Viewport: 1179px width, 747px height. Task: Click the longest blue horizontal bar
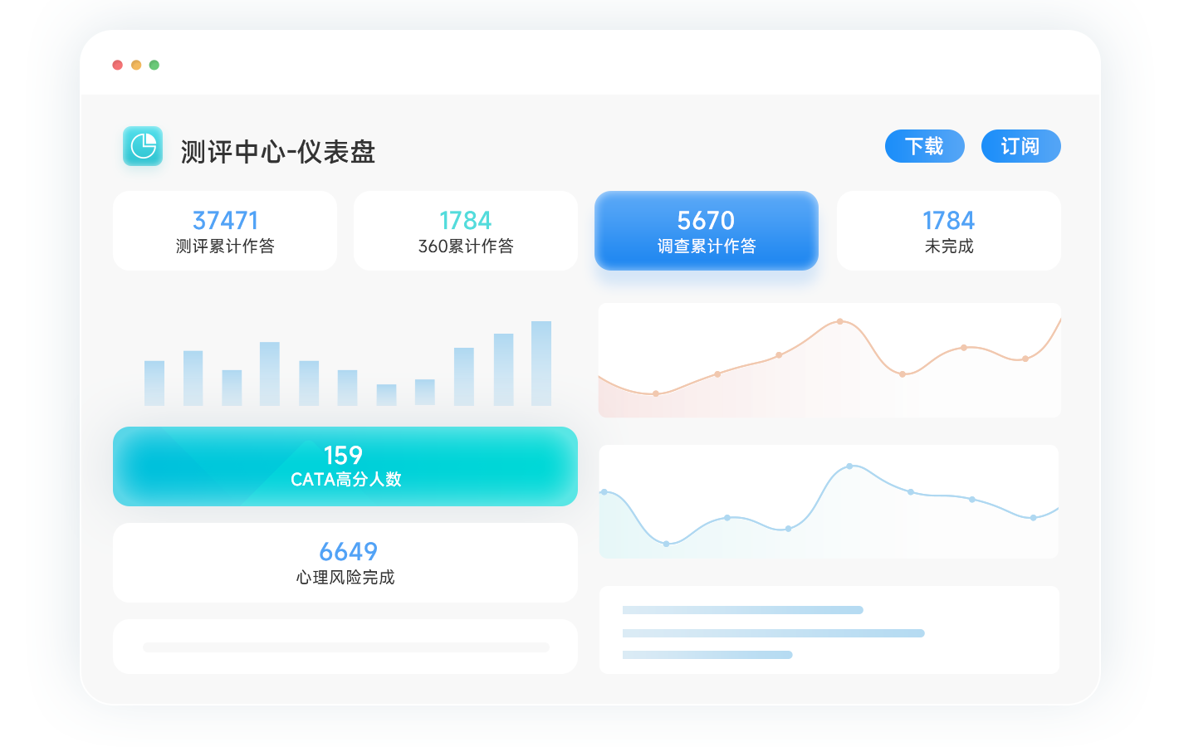(x=773, y=633)
